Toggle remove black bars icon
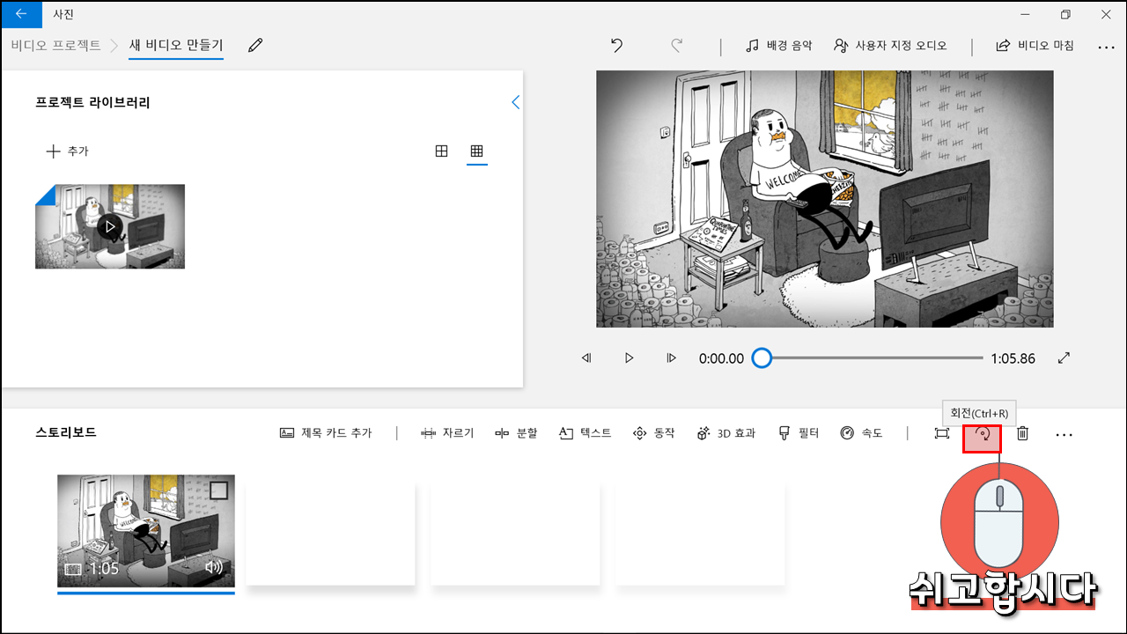This screenshot has width=1127, height=634. click(x=942, y=433)
